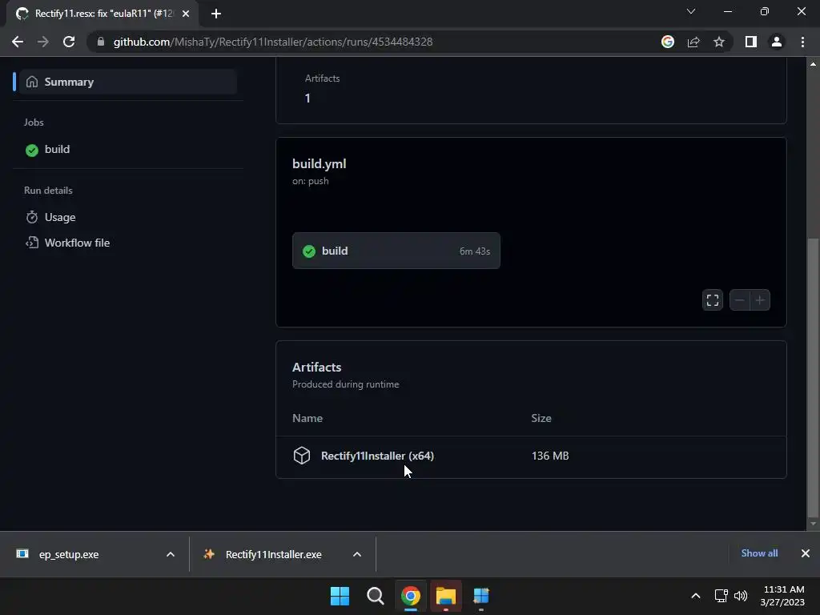The image size is (820, 615).
Task: Zoom in the workflow graph
Action: click(x=760, y=300)
